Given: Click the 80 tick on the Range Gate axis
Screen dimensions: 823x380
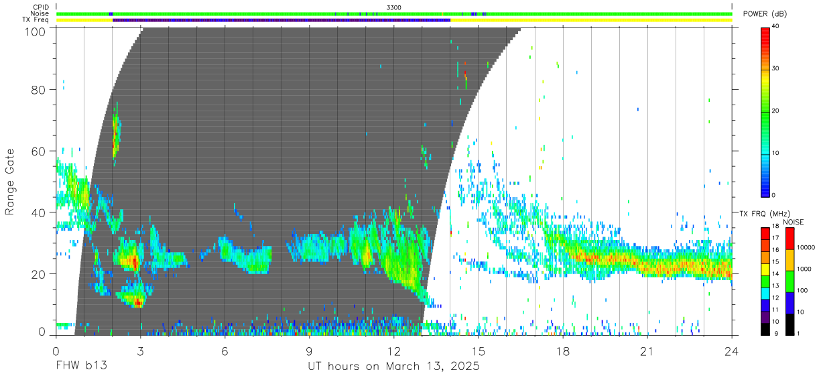Looking at the screenshot, I should (38, 90).
